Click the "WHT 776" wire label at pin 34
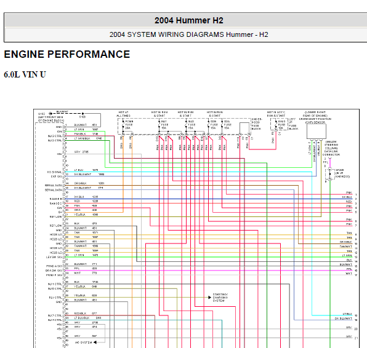The width and height of the screenshot is (367, 348). [86, 273]
